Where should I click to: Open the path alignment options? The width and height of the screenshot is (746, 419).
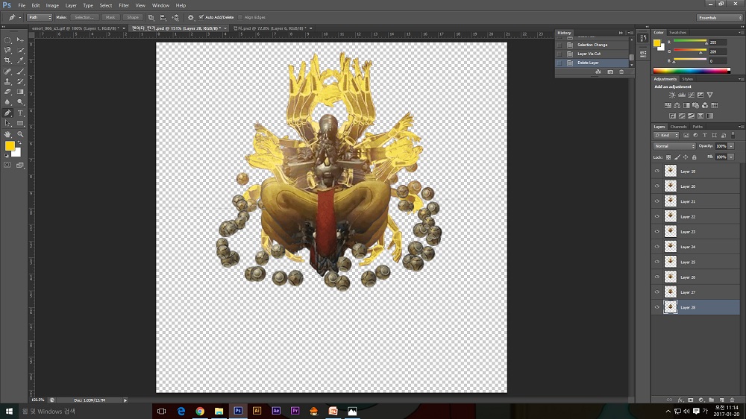[163, 18]
